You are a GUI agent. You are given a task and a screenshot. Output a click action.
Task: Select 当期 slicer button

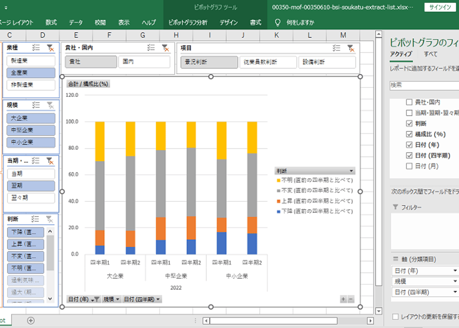pyautogui.click(x=31, y=173)
